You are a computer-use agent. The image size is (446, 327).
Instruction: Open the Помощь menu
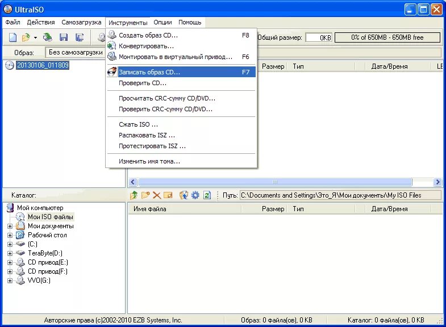190,22
